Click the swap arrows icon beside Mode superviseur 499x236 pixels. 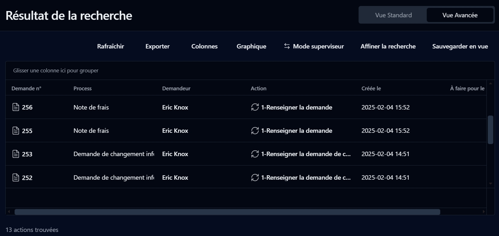pos(287,46)
